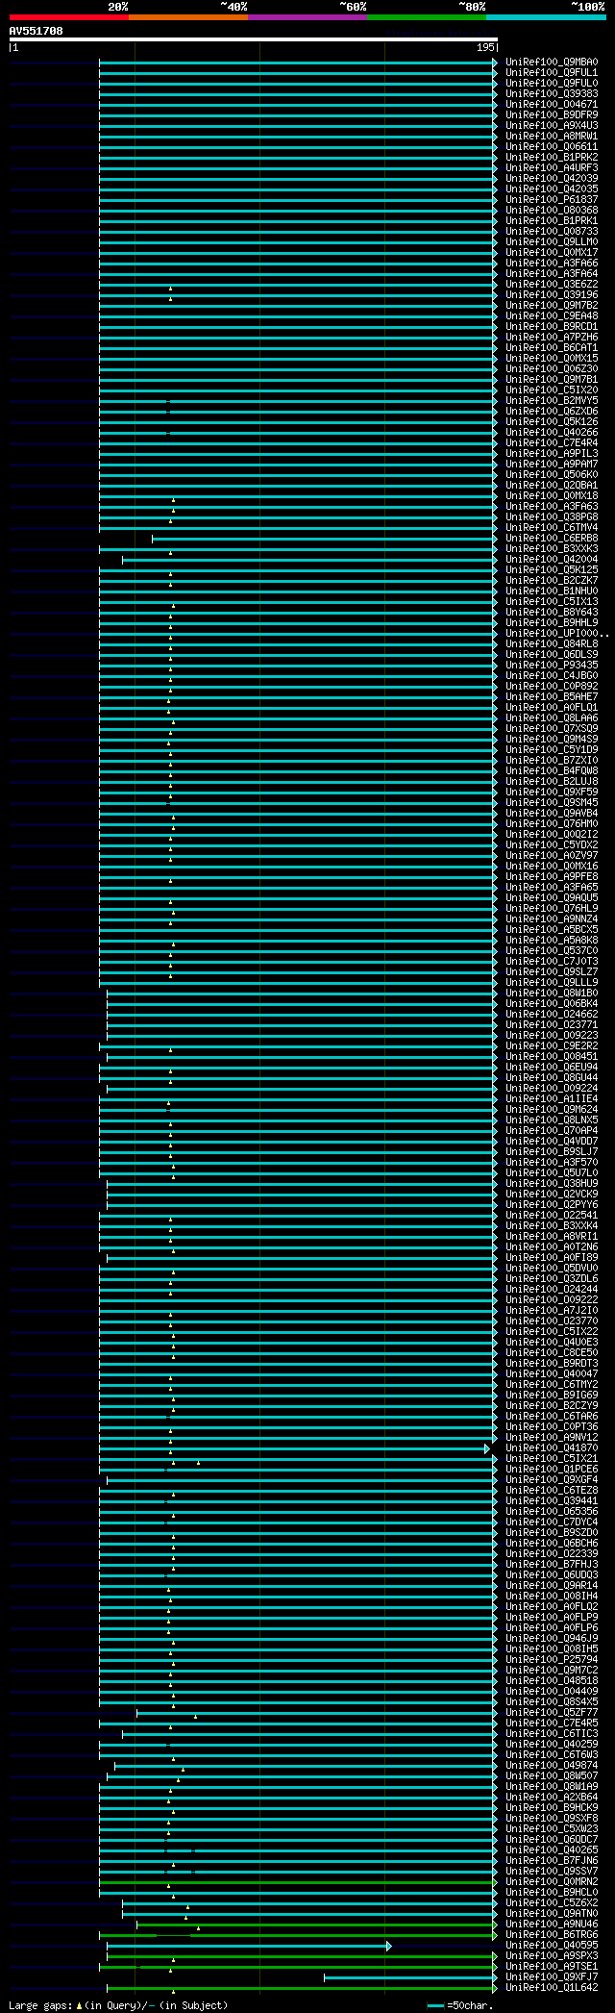Click the red ~20% identity legend bar
Viewport: 615px width, 2013px height.
[x=69, y=16]
